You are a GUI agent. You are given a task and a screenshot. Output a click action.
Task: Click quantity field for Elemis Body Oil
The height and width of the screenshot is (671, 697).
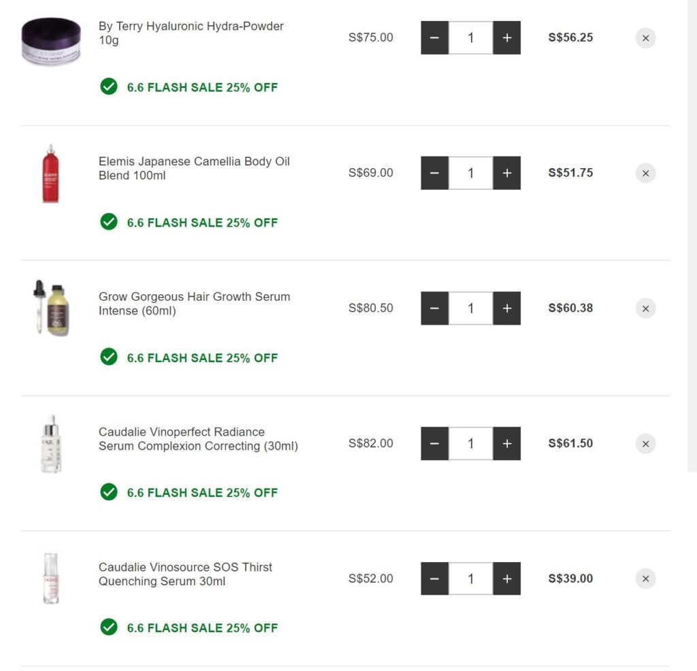[x=470, y=174]
